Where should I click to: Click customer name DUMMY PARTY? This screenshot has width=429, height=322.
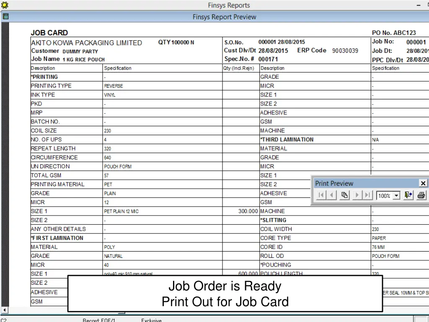point(80,52)
